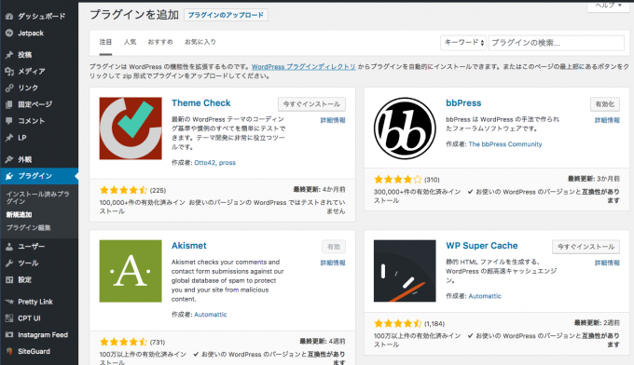Open the WordPress プラグインディレクトリ link

(x=304, y=67)
